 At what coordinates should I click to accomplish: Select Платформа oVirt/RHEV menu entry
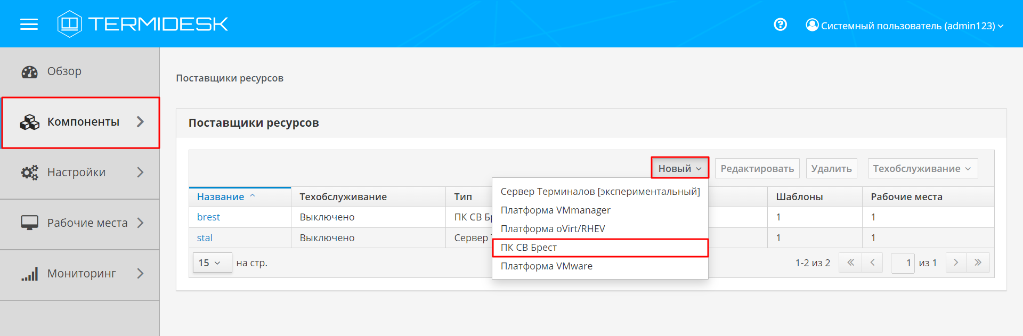click(x=600, y=229)
